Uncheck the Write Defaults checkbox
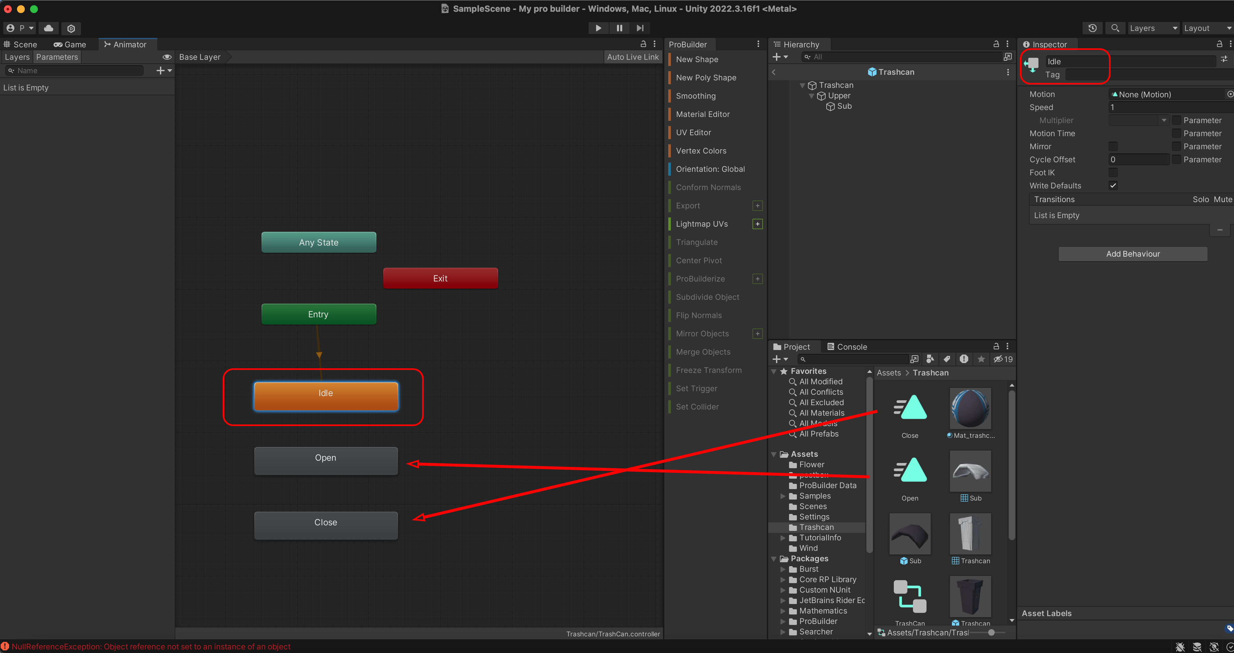Screen dimensions: 1234x653 click(x=1113, y=186)
